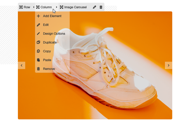Click the trash icon beside Remove

pos(38,69)
